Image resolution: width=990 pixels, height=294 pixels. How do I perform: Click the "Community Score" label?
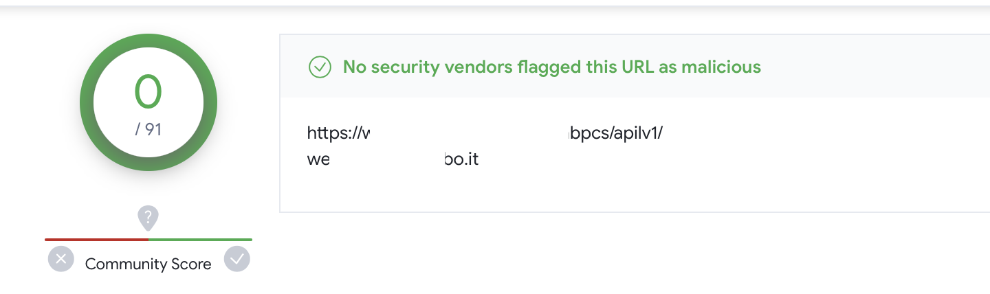click(148, 264)
